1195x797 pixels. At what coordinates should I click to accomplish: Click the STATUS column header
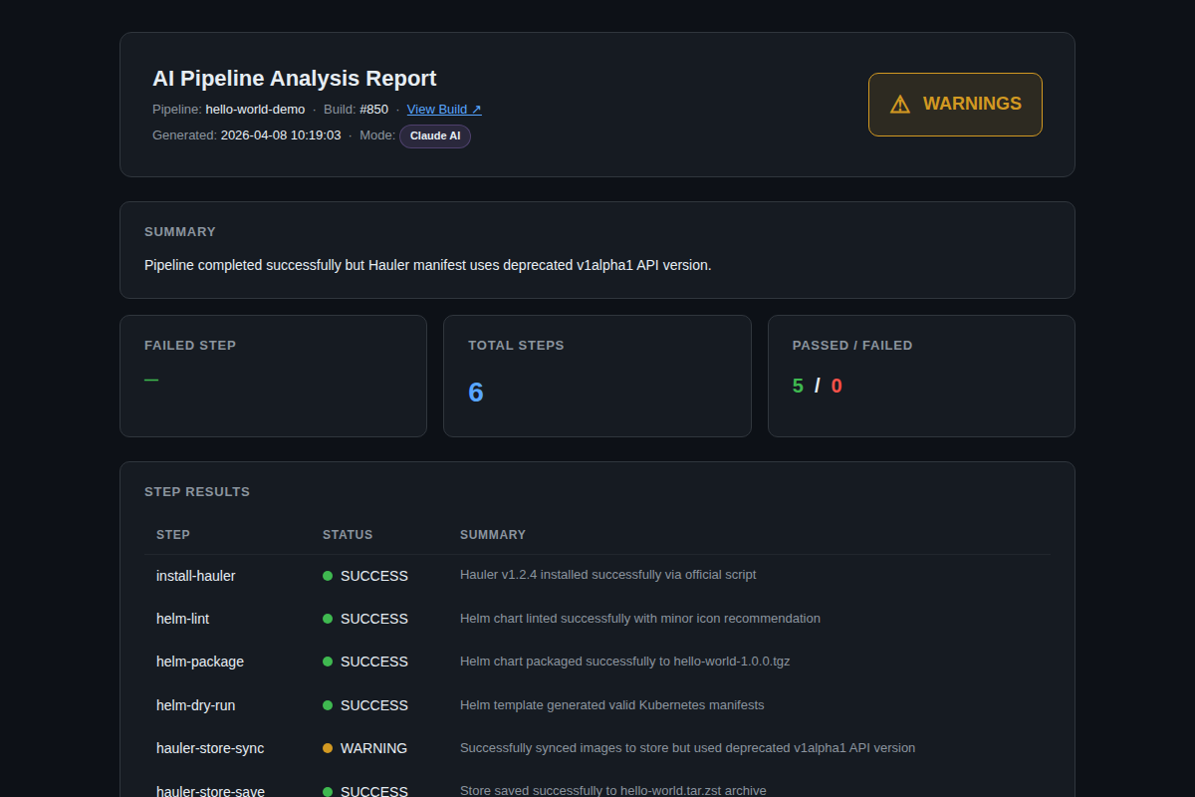348,535
